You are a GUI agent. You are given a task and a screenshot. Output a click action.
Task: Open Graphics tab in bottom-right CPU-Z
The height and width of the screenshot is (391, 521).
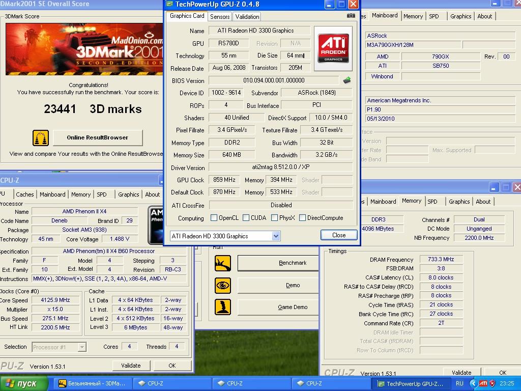coord(459,202)
